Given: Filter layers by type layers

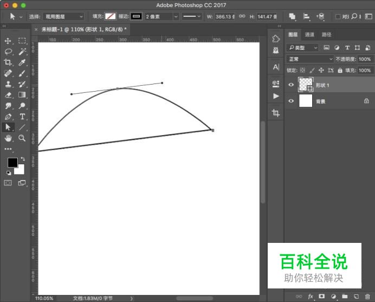Looking at the screenshot, I should (x=347, y=48).
